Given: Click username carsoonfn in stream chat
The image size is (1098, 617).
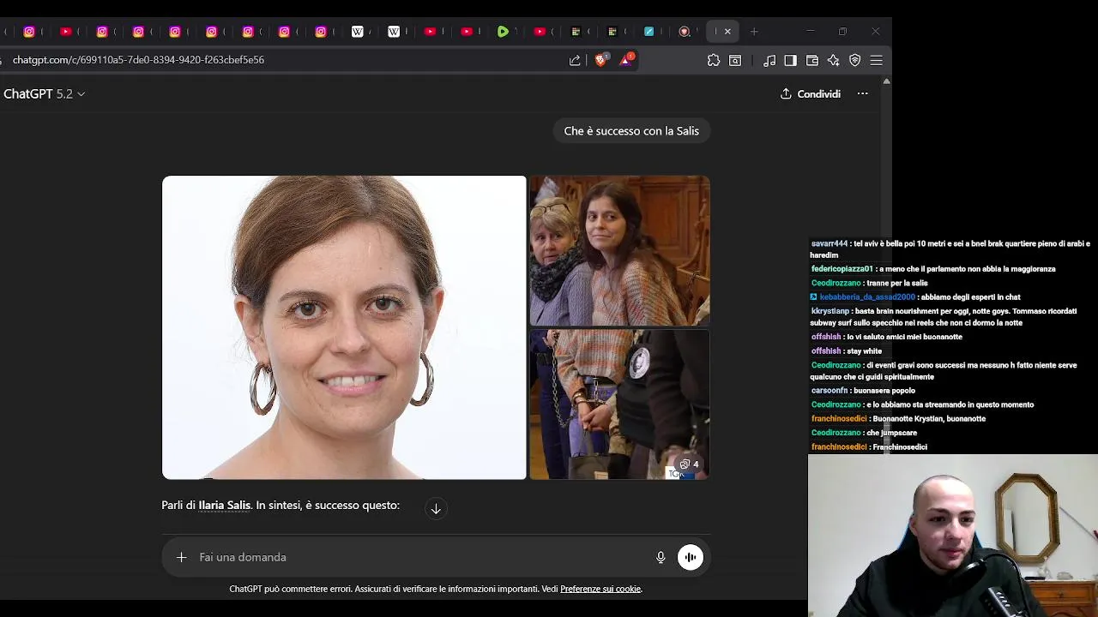Looking at the screenshot, I should (830, 391).
